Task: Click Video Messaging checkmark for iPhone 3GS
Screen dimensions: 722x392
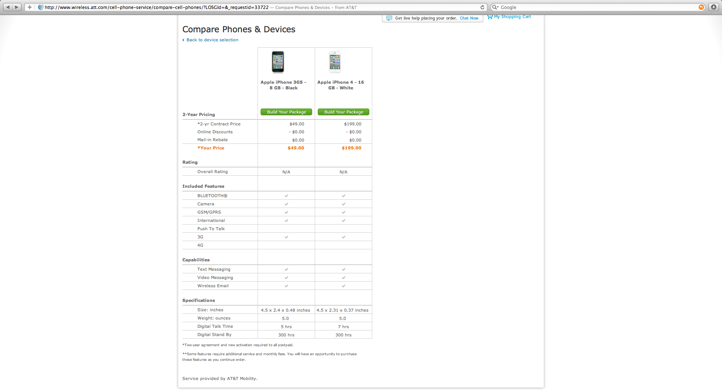Action: (287, 277)
